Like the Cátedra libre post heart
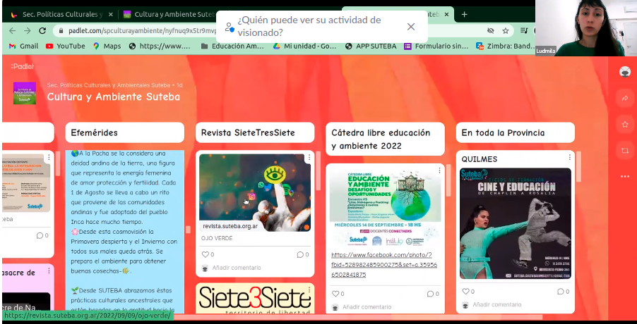The image size is (637, 324). point(335,294)
